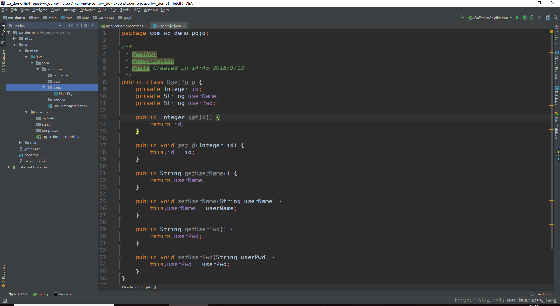Collapse the java folder node

point(26,57)
